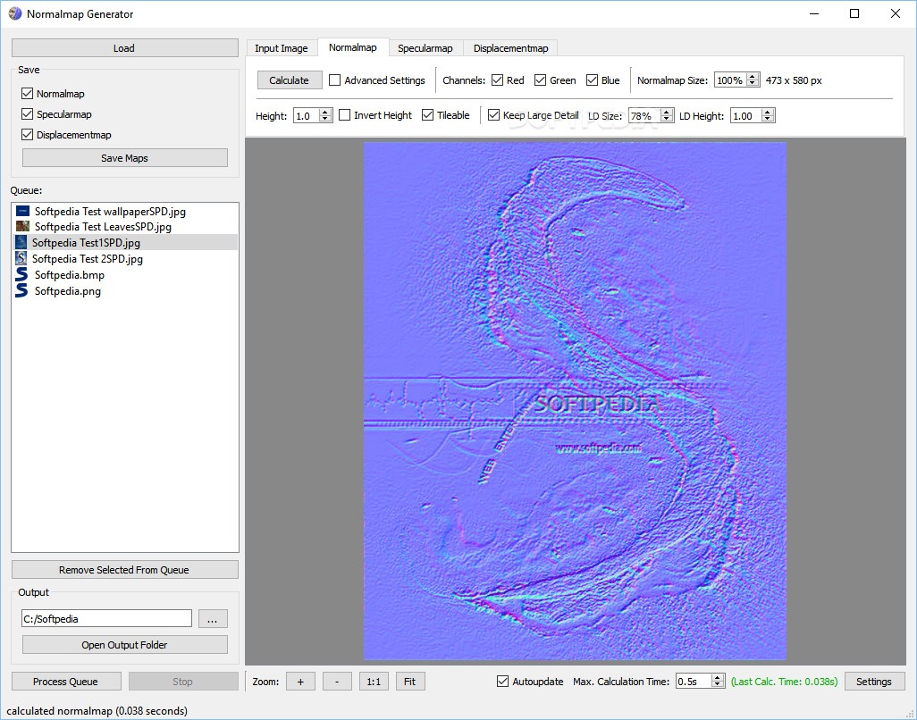Increase Max. Calculation Time with spinner arrow
This screenshot has width=917, height=720.
(x=718, y=678)
